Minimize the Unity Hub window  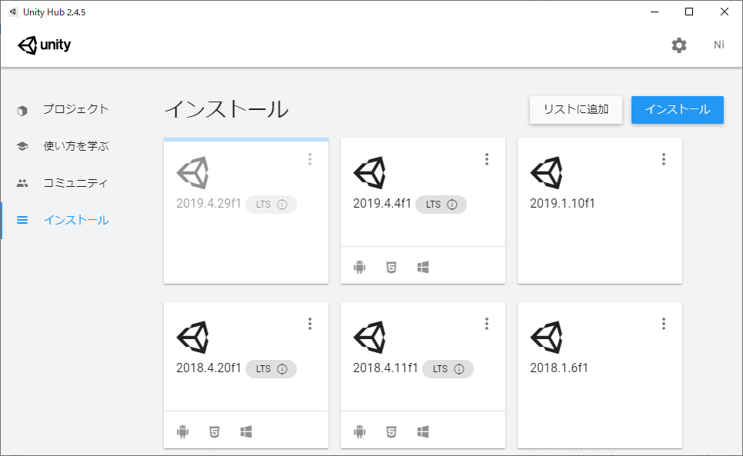click(x=655, y=12)
